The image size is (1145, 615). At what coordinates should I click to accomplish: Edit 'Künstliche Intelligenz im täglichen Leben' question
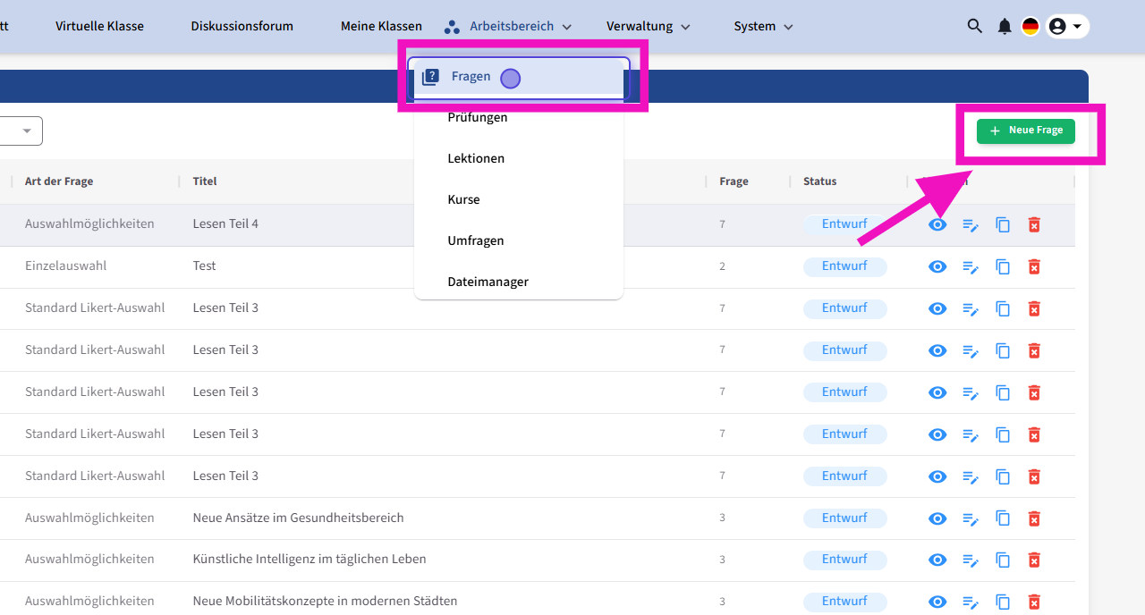pos(971,560)
